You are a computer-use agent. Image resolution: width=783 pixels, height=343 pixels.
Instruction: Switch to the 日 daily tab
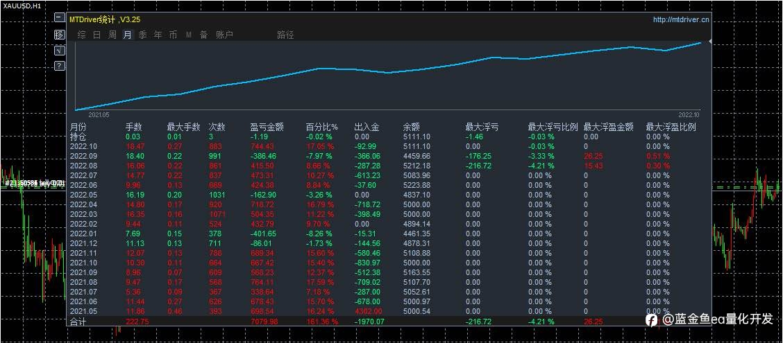(x=97, y=35)
